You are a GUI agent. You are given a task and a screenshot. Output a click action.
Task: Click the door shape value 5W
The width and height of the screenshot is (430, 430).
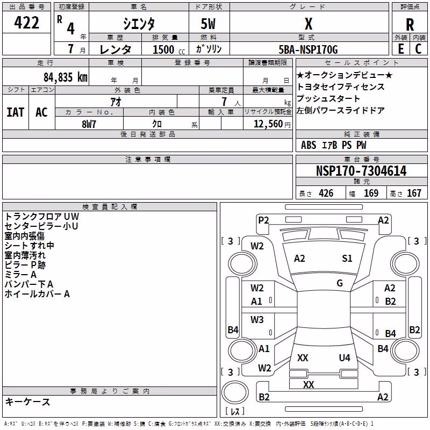(x=208, y=24)
